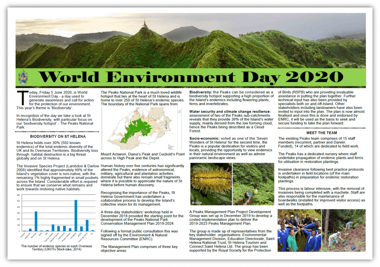
Task: Click the Peaks National Park boundary map
Action: 141,129
